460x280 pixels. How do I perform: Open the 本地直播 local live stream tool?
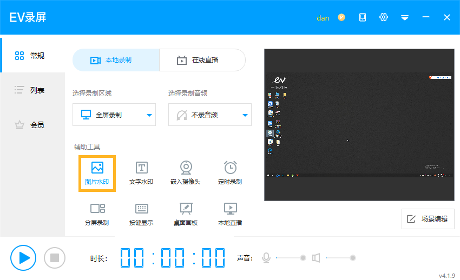click(231, 215)
